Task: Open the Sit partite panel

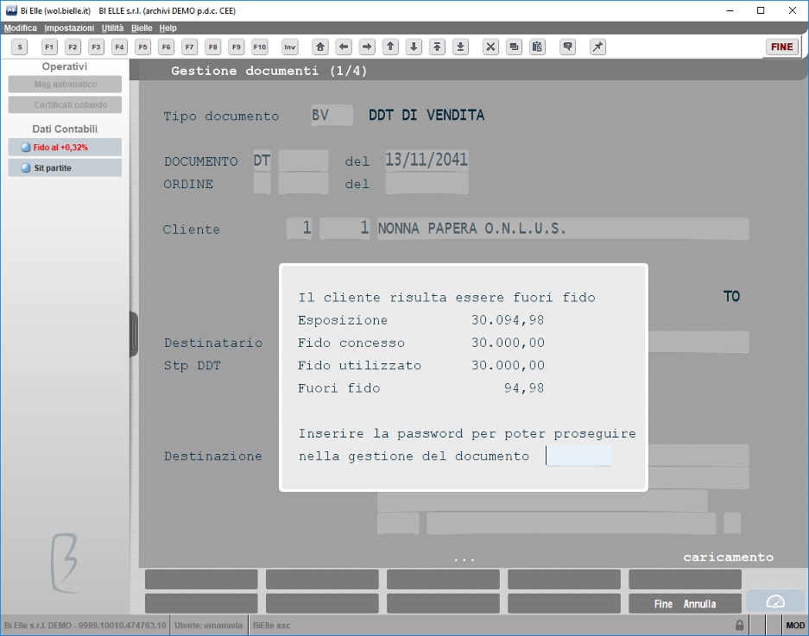Action: 65,167
